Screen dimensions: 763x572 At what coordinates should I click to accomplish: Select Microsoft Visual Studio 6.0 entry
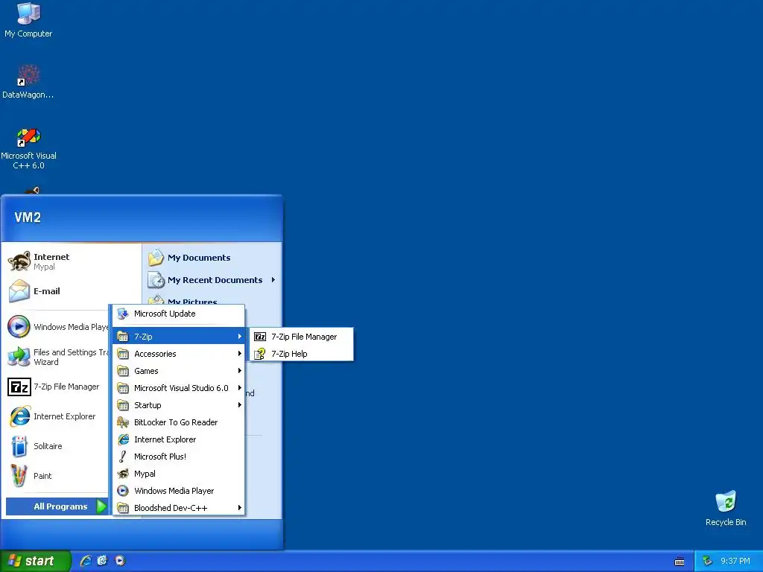[179, 387]
